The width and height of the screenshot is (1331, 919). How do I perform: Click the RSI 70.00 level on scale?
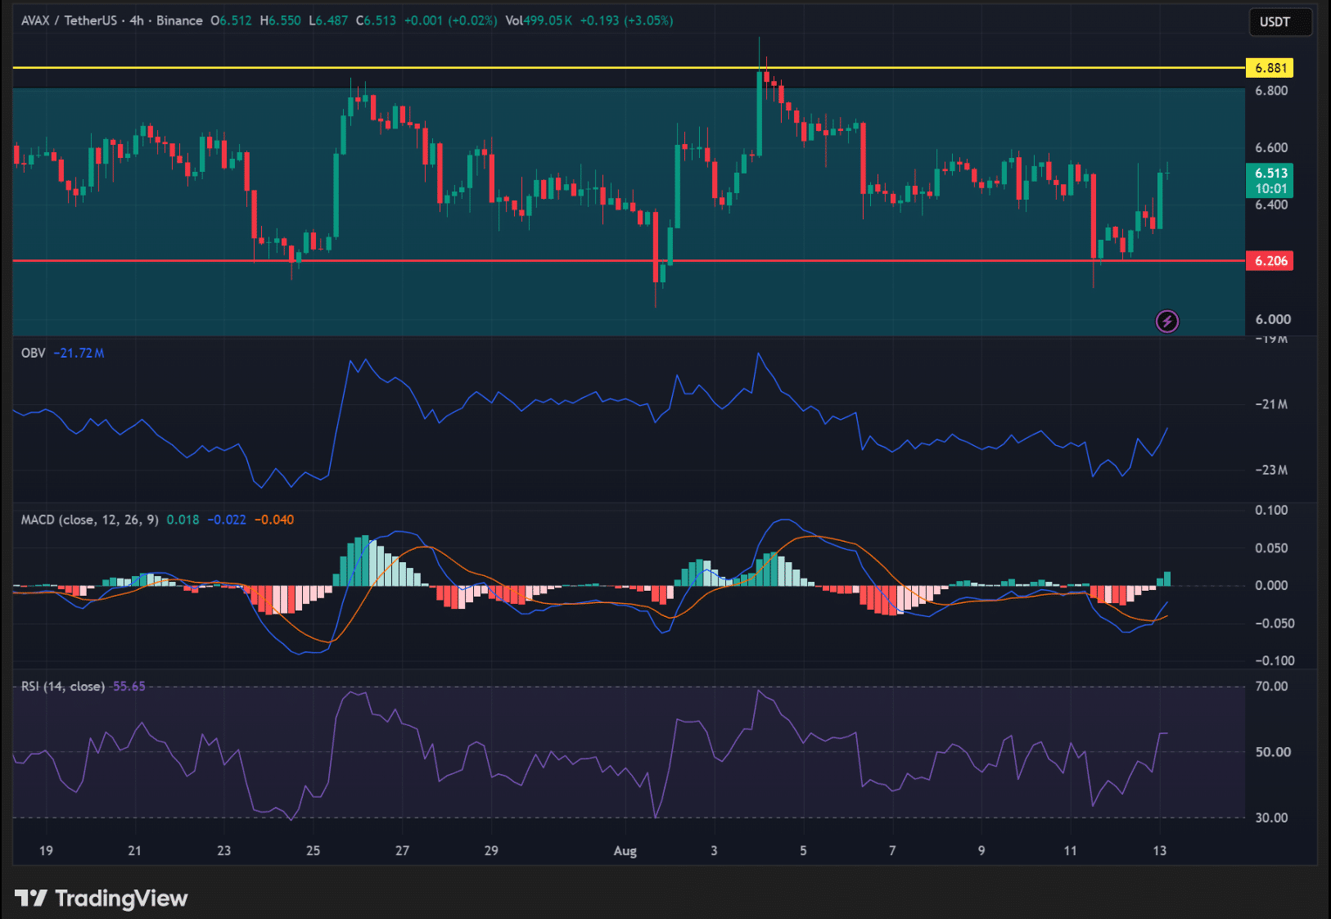pos(1271,687)
